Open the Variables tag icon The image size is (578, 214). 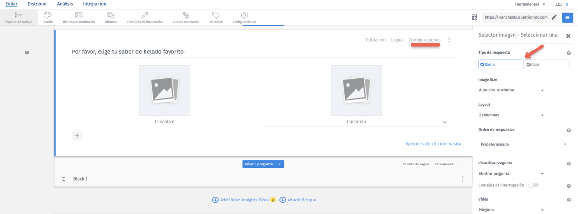tap(216, 15)
